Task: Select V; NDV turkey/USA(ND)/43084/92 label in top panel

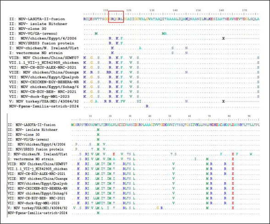Action: click(44, 101)
